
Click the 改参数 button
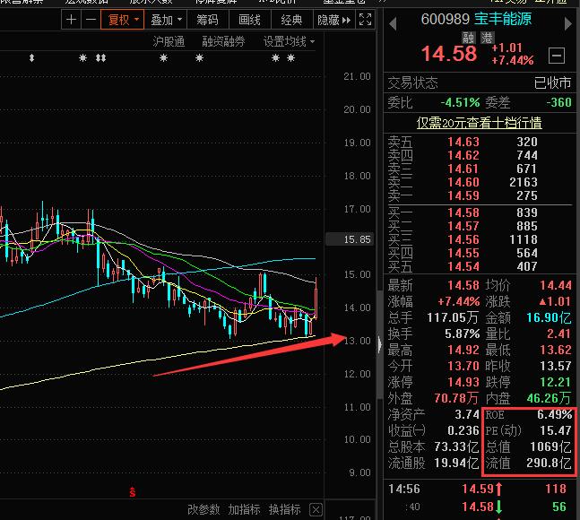coord(203,509)
